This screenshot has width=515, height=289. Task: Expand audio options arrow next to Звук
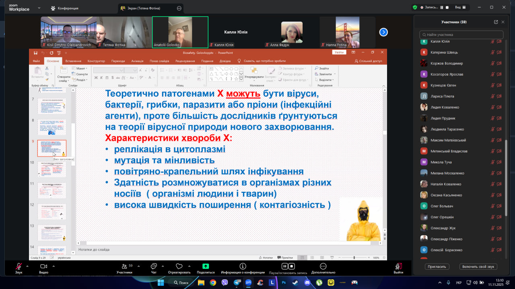tap(27, 266)
